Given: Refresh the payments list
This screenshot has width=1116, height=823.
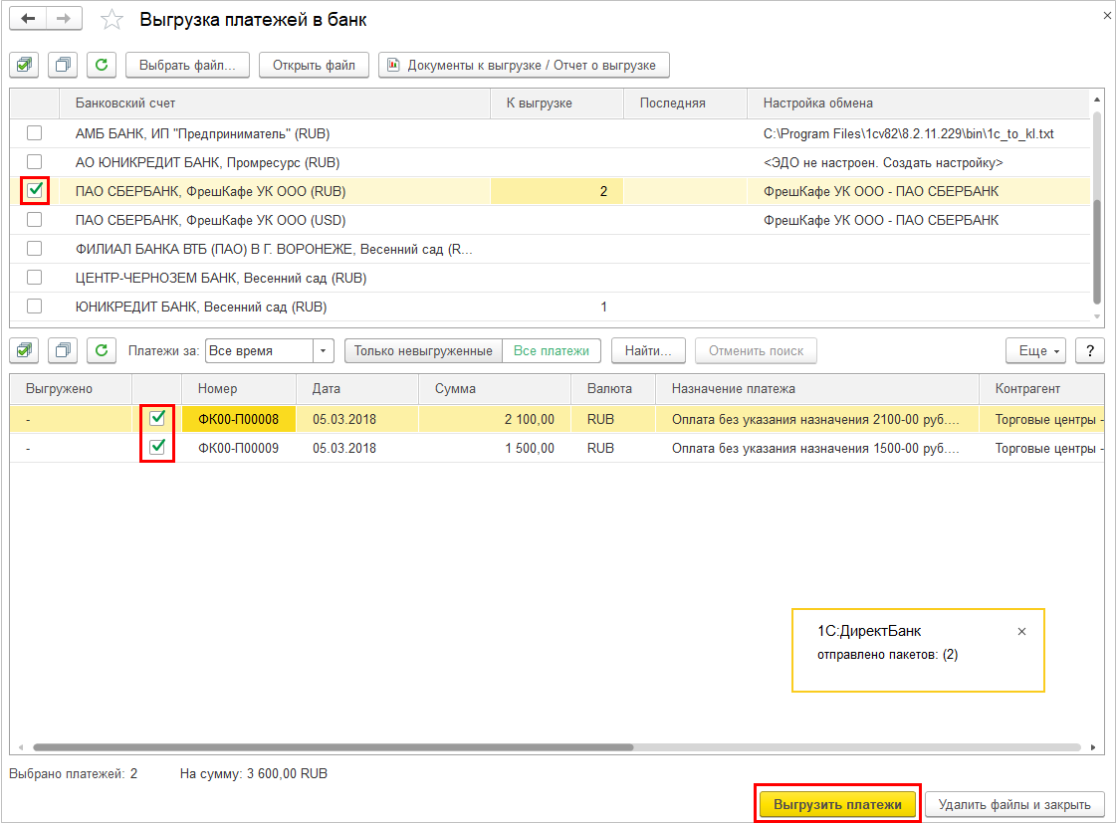Looking at the screenshot, I should tap(102, 350).
